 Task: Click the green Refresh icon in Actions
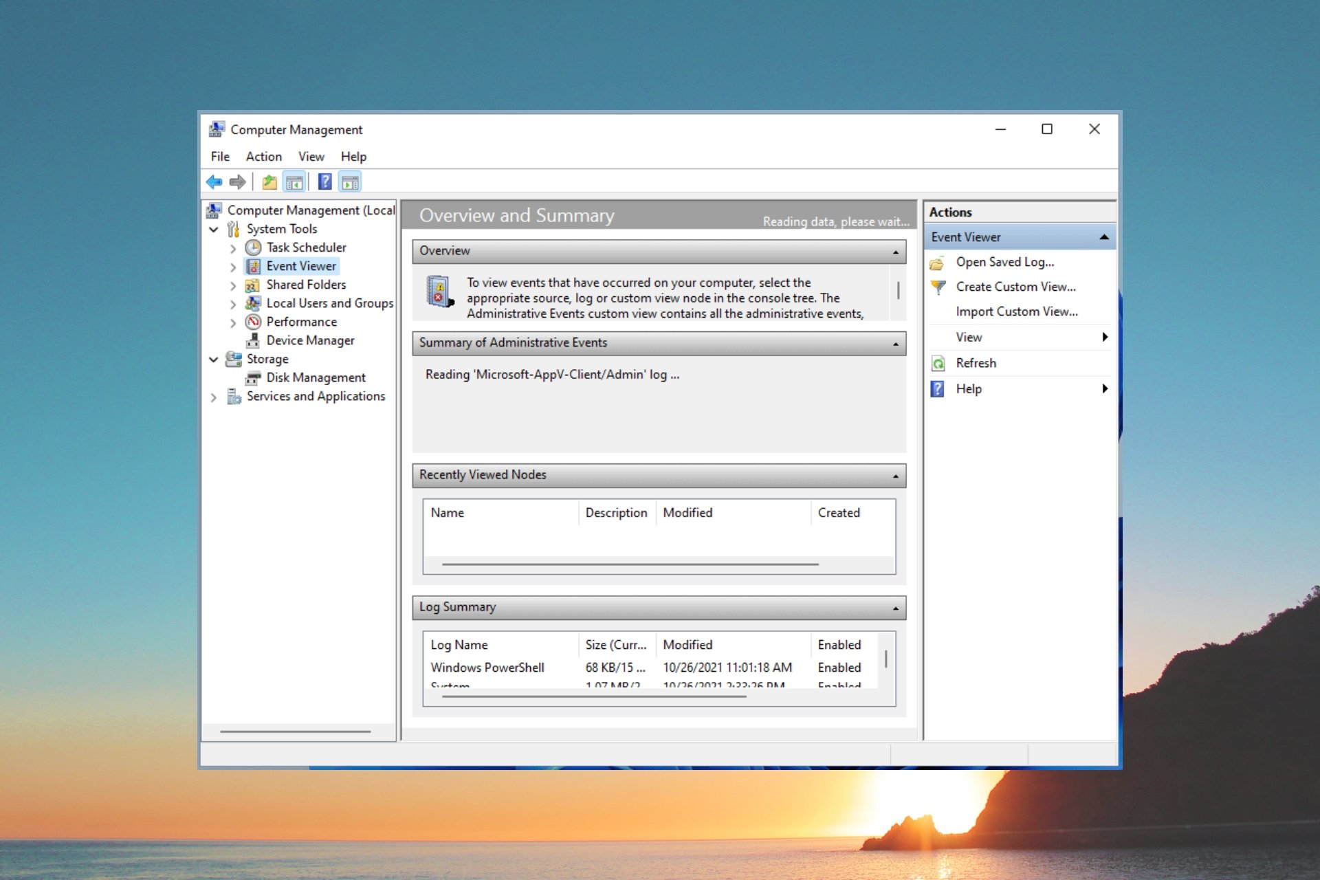pyautogui.click(x=938, y=363)
